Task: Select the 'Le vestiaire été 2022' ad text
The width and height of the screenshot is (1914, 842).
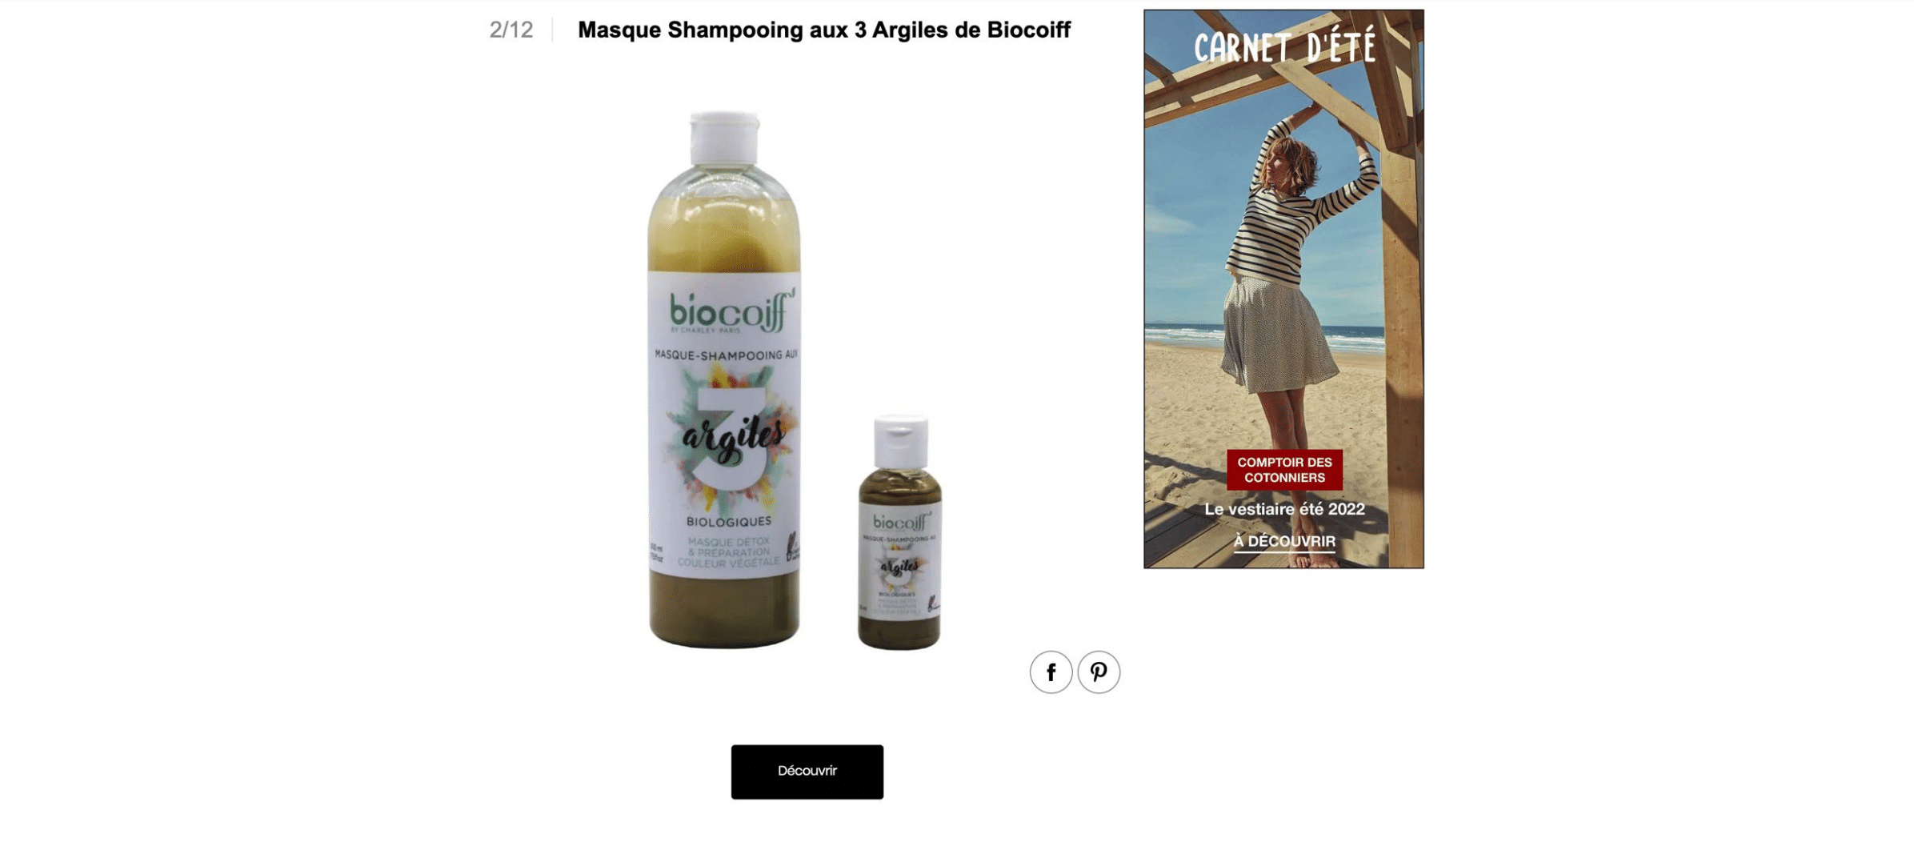Action: [1284, 509]
